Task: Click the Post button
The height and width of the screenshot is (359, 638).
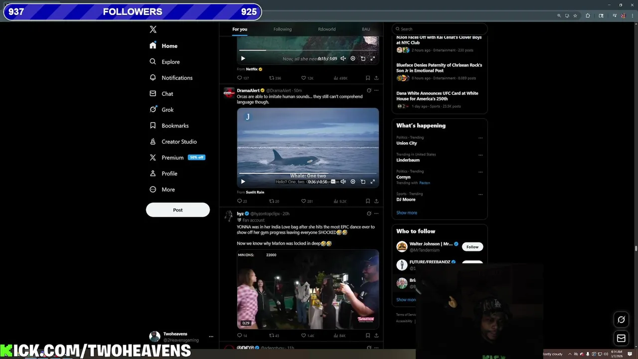Action: (178, 210)
